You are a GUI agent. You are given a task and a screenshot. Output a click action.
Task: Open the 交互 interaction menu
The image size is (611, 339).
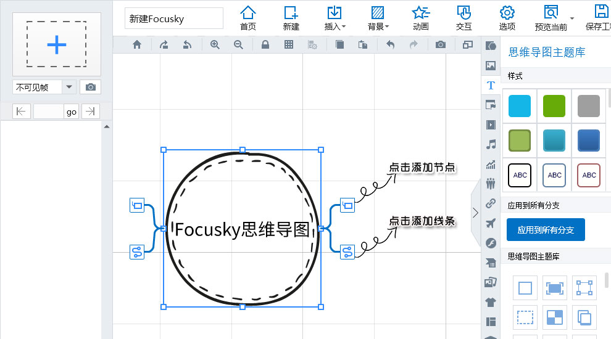(463, 18)
